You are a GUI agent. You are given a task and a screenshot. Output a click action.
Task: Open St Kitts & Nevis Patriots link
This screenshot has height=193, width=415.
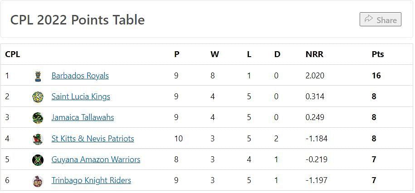[x=93, y=139]
